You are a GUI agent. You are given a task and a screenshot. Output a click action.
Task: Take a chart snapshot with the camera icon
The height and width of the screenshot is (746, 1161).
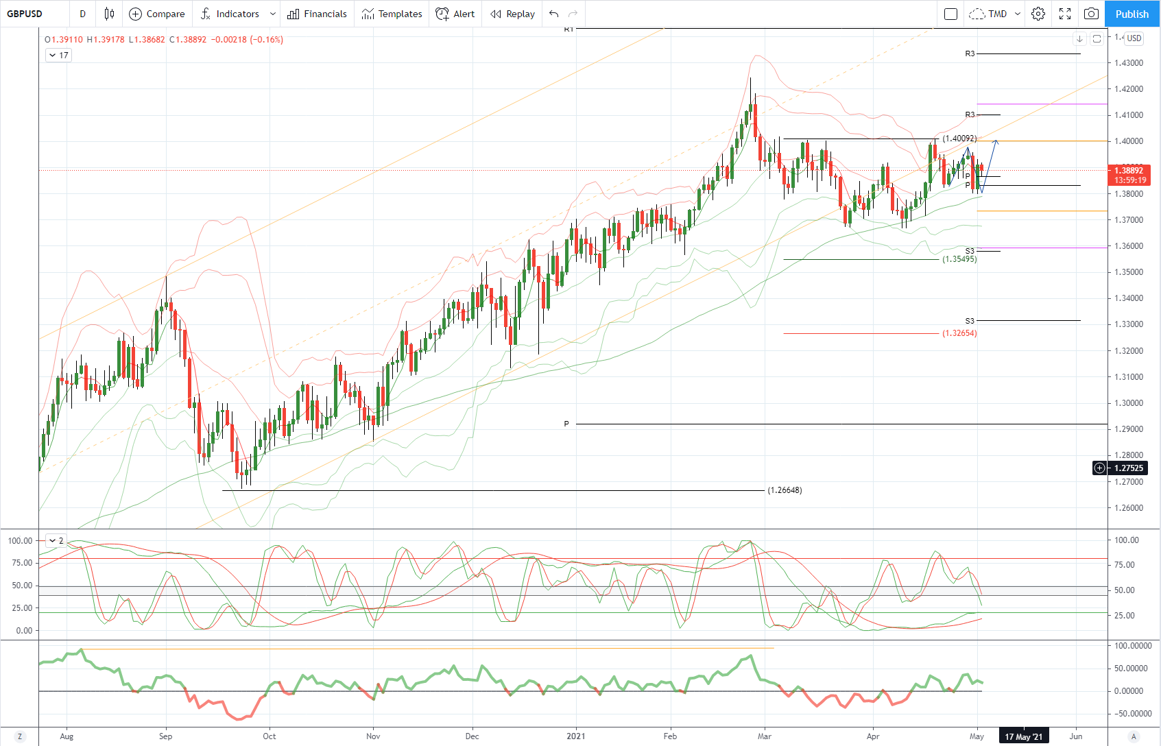[x=1091, y=14]
